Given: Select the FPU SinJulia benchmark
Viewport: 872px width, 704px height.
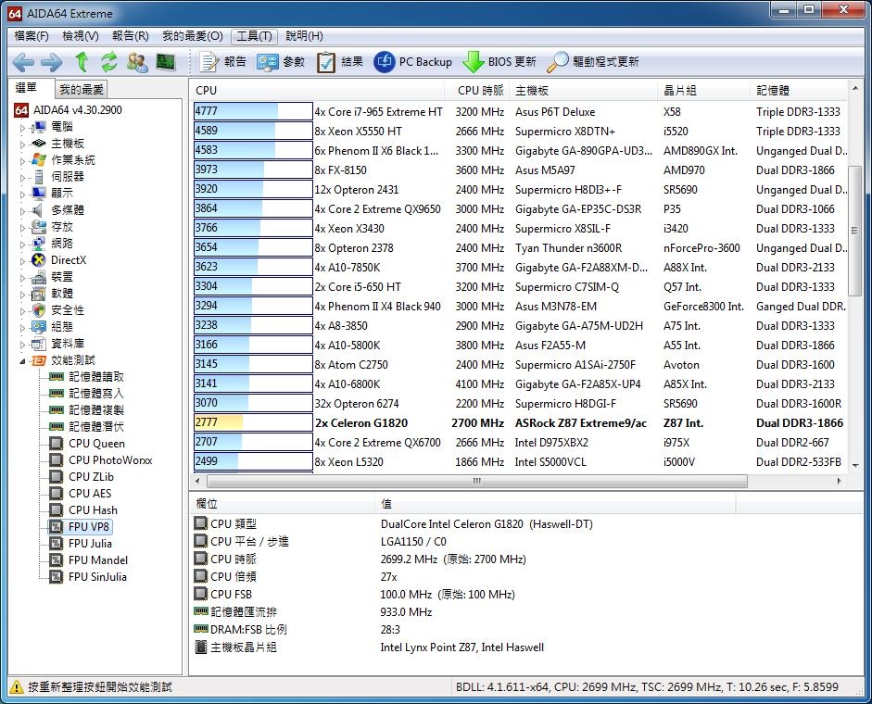Looking at the screenshot, I should [x=97, y=577].
